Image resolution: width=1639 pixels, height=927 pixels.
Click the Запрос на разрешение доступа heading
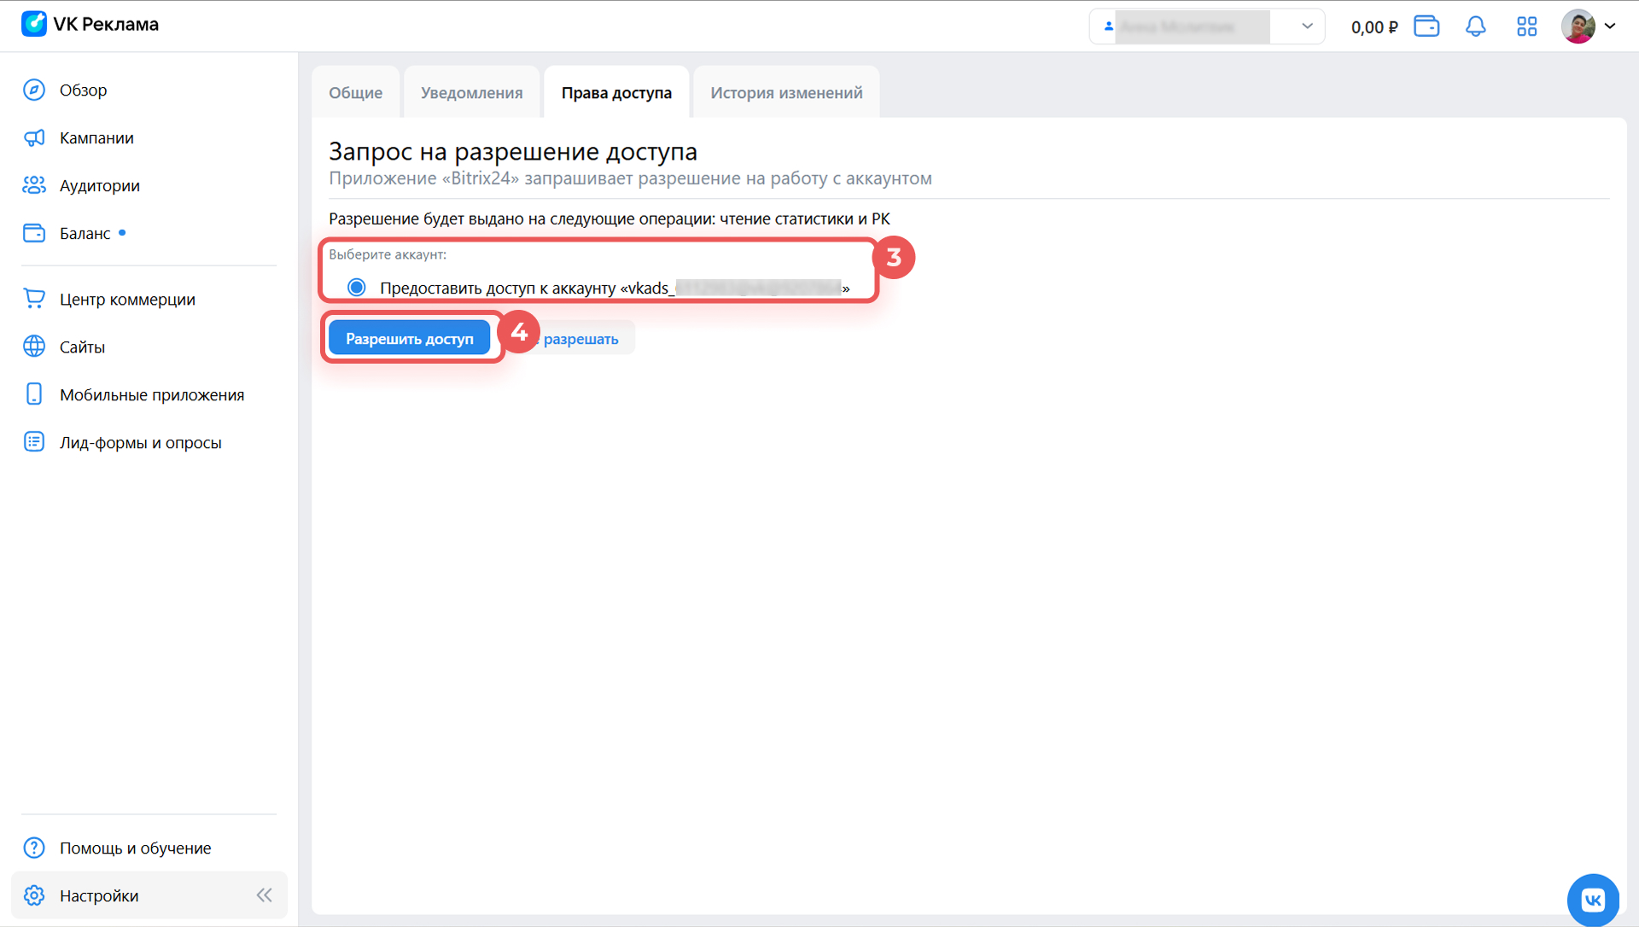coord(513,151)
